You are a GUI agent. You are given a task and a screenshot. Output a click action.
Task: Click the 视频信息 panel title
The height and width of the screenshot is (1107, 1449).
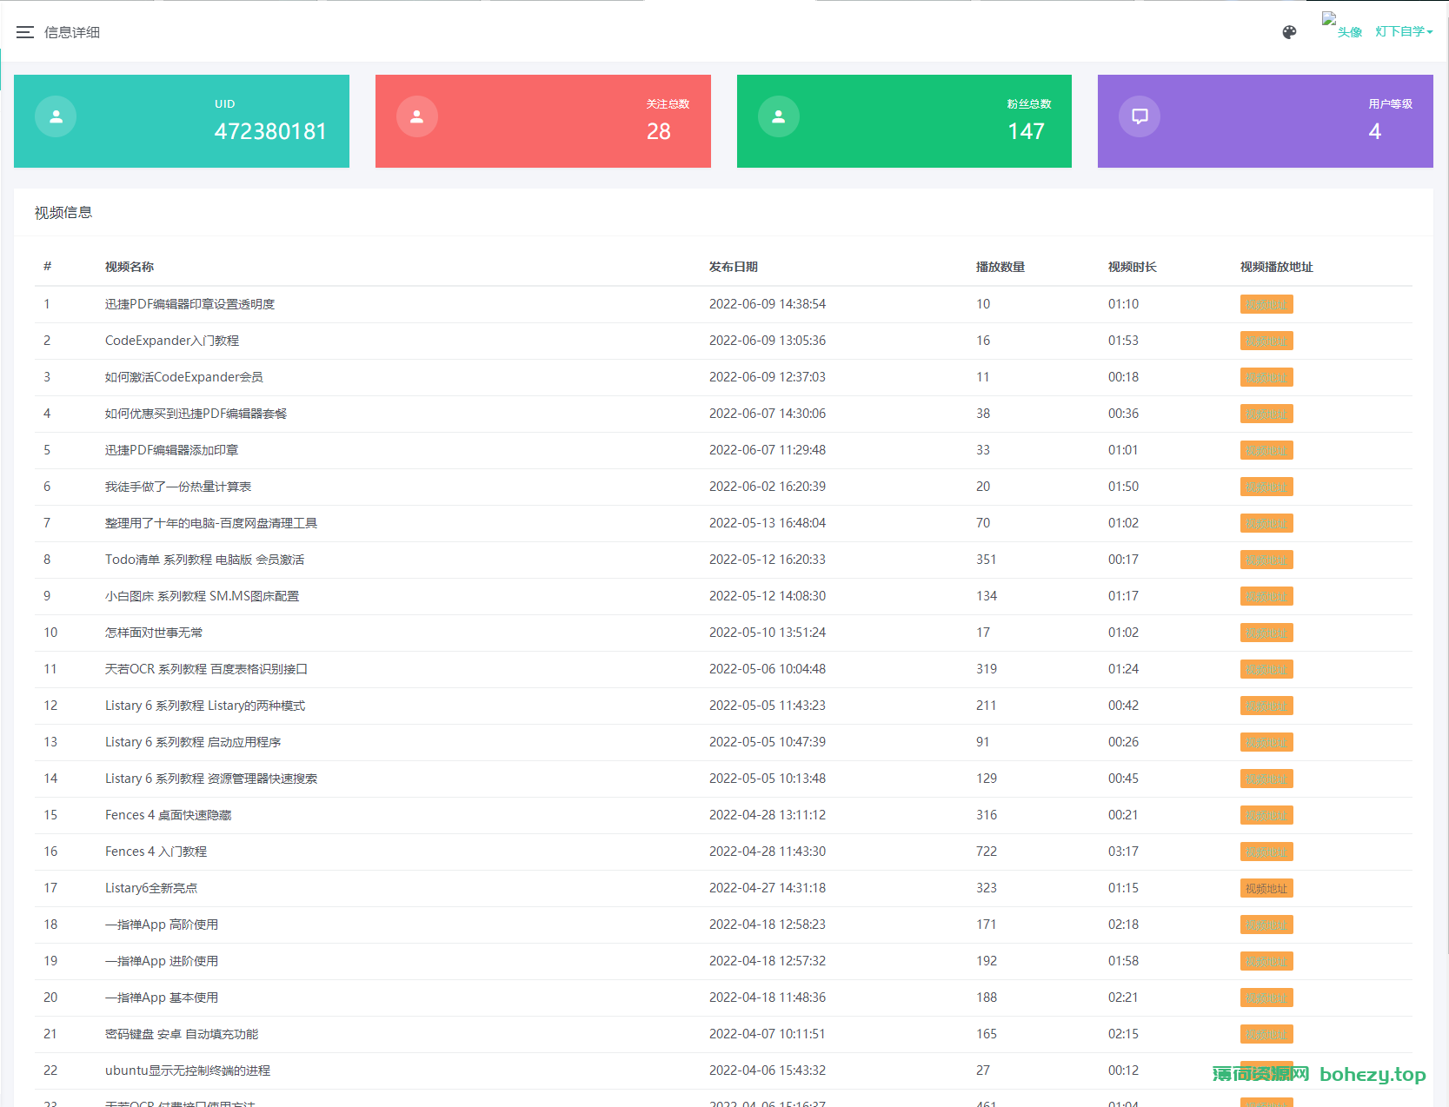point(63,213)
